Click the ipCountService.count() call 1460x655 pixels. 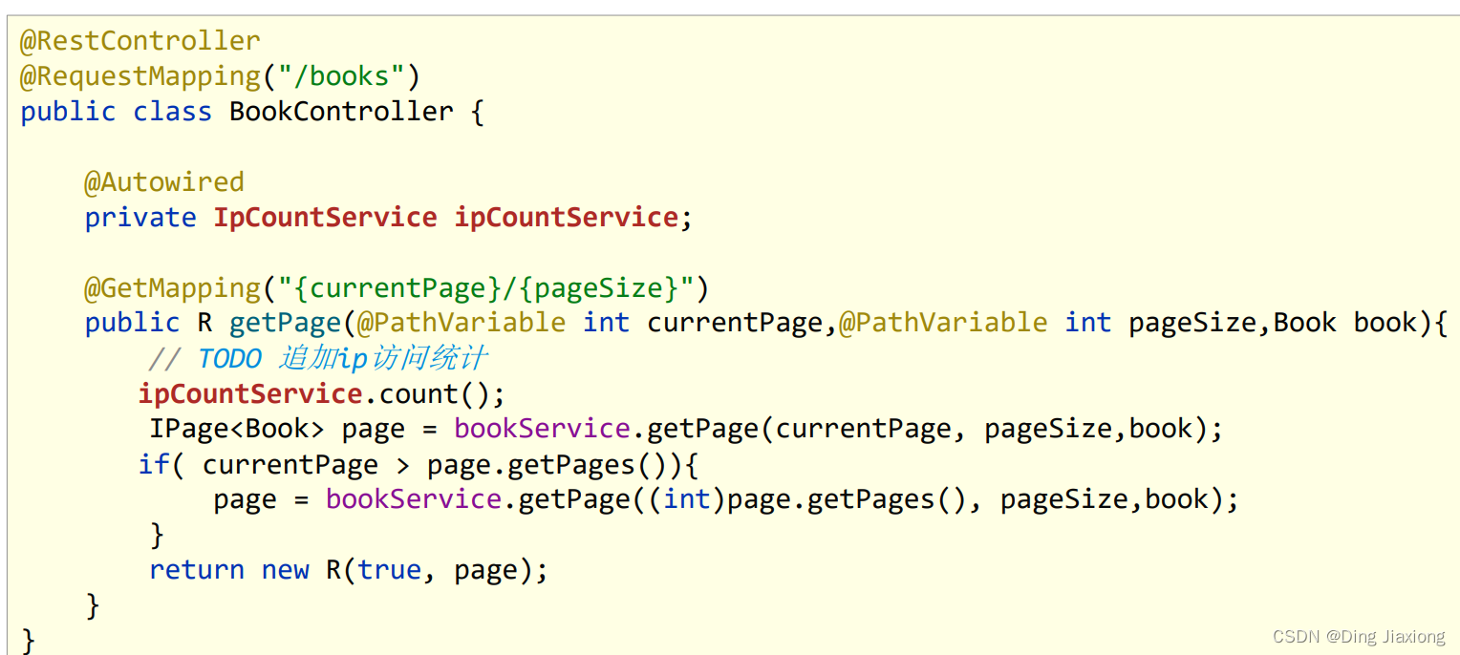(321, 393)
